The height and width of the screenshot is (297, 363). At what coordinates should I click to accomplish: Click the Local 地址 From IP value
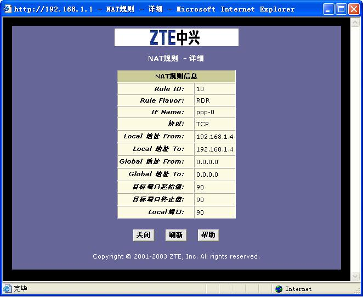click(x=214, y=137)
